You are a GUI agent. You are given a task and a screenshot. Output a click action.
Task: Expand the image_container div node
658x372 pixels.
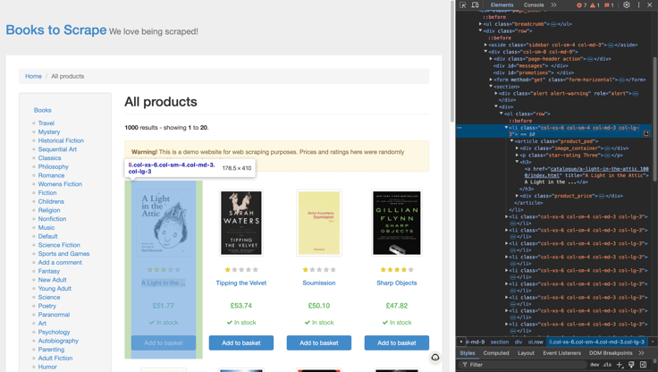pos(518,148)
